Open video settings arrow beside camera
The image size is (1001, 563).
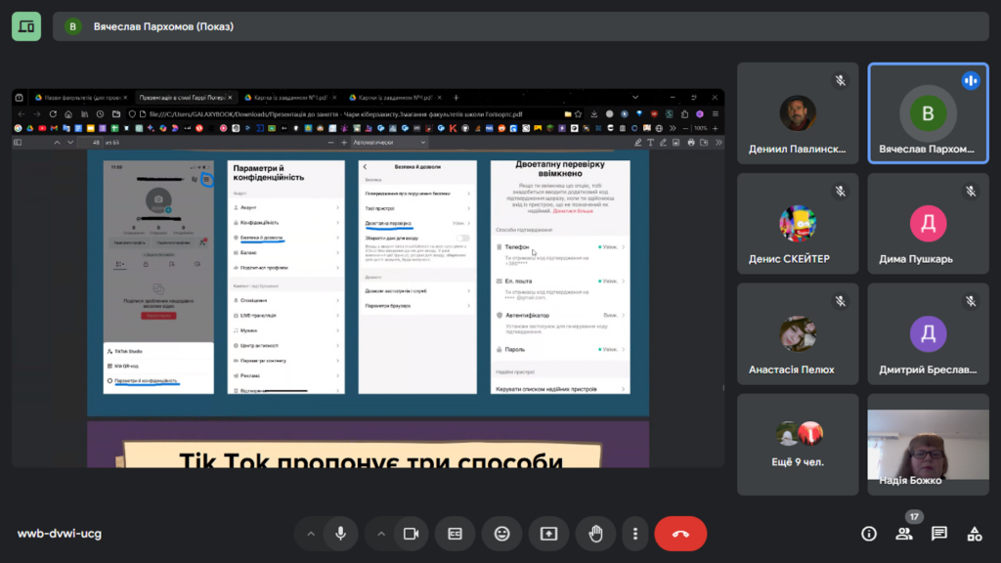pyautogui.click(x=381, y=534)
